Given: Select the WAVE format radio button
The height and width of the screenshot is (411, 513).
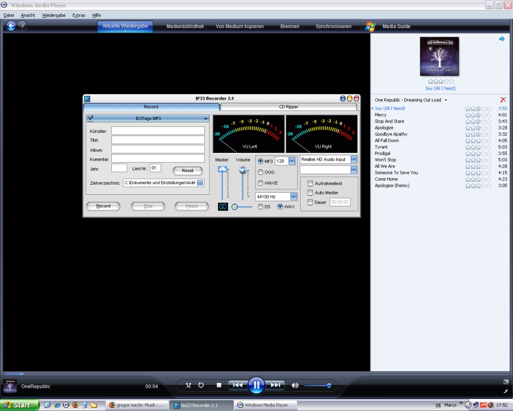Looking at the screenshot, I should 261,183.
